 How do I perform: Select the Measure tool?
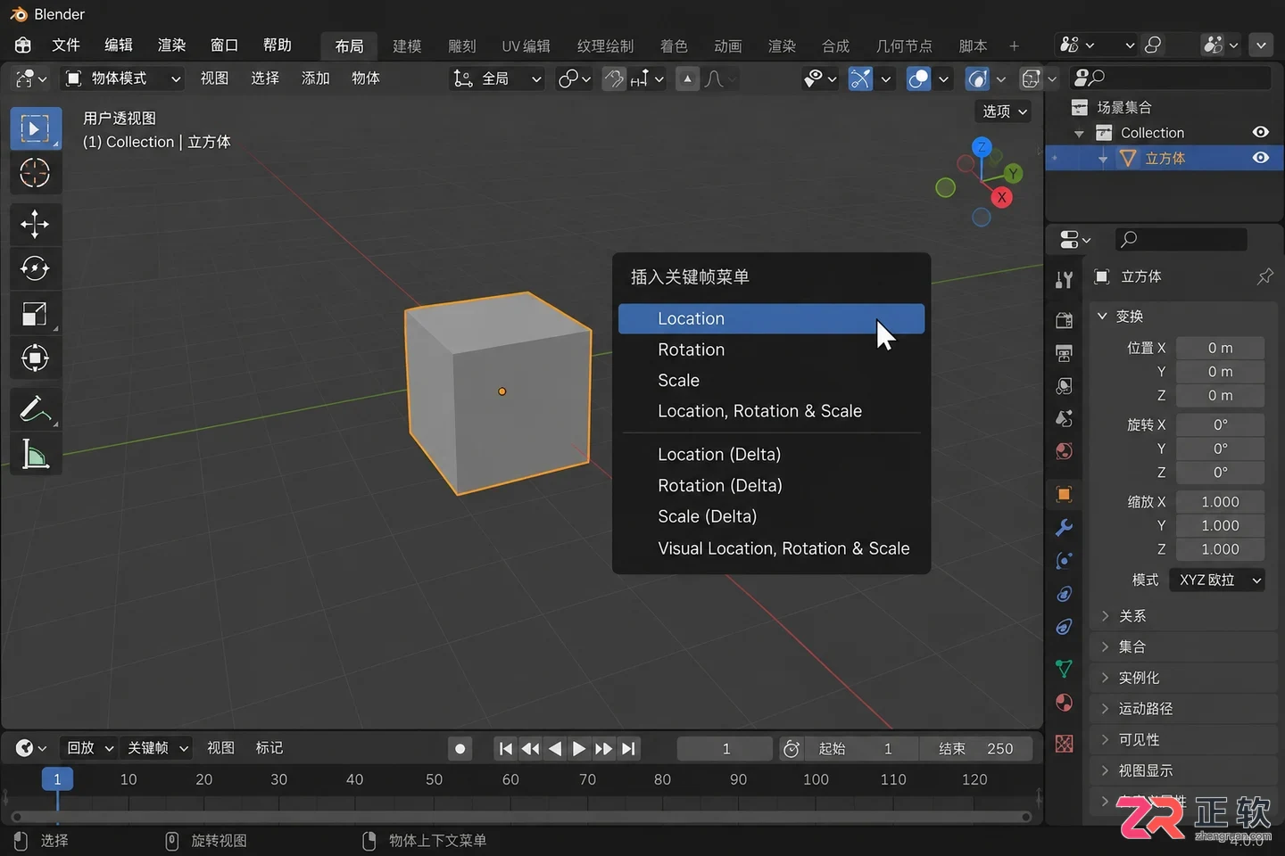36,455
